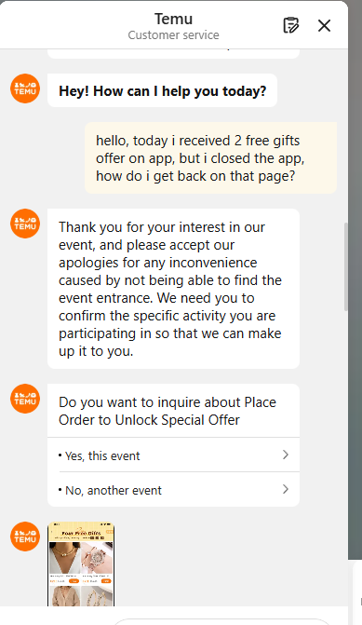Click the partially hidden message bubble at top
This screenshot has width=362, height=625.
coord(173,54)
